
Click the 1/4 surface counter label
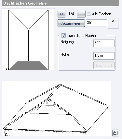[x=71, y=14]
